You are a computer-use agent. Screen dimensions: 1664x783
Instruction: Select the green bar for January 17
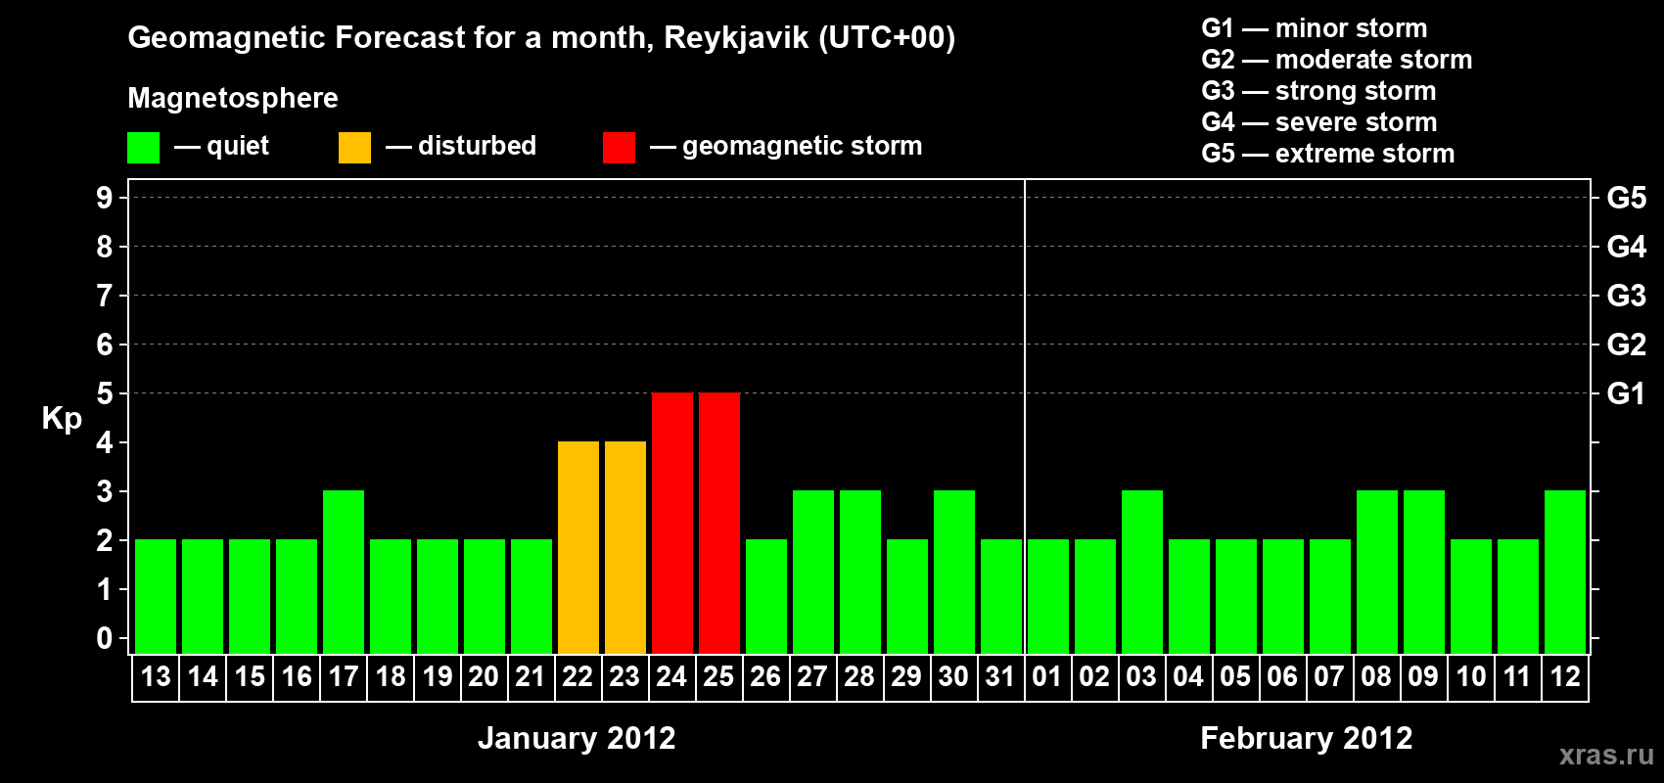coord(344,572)
